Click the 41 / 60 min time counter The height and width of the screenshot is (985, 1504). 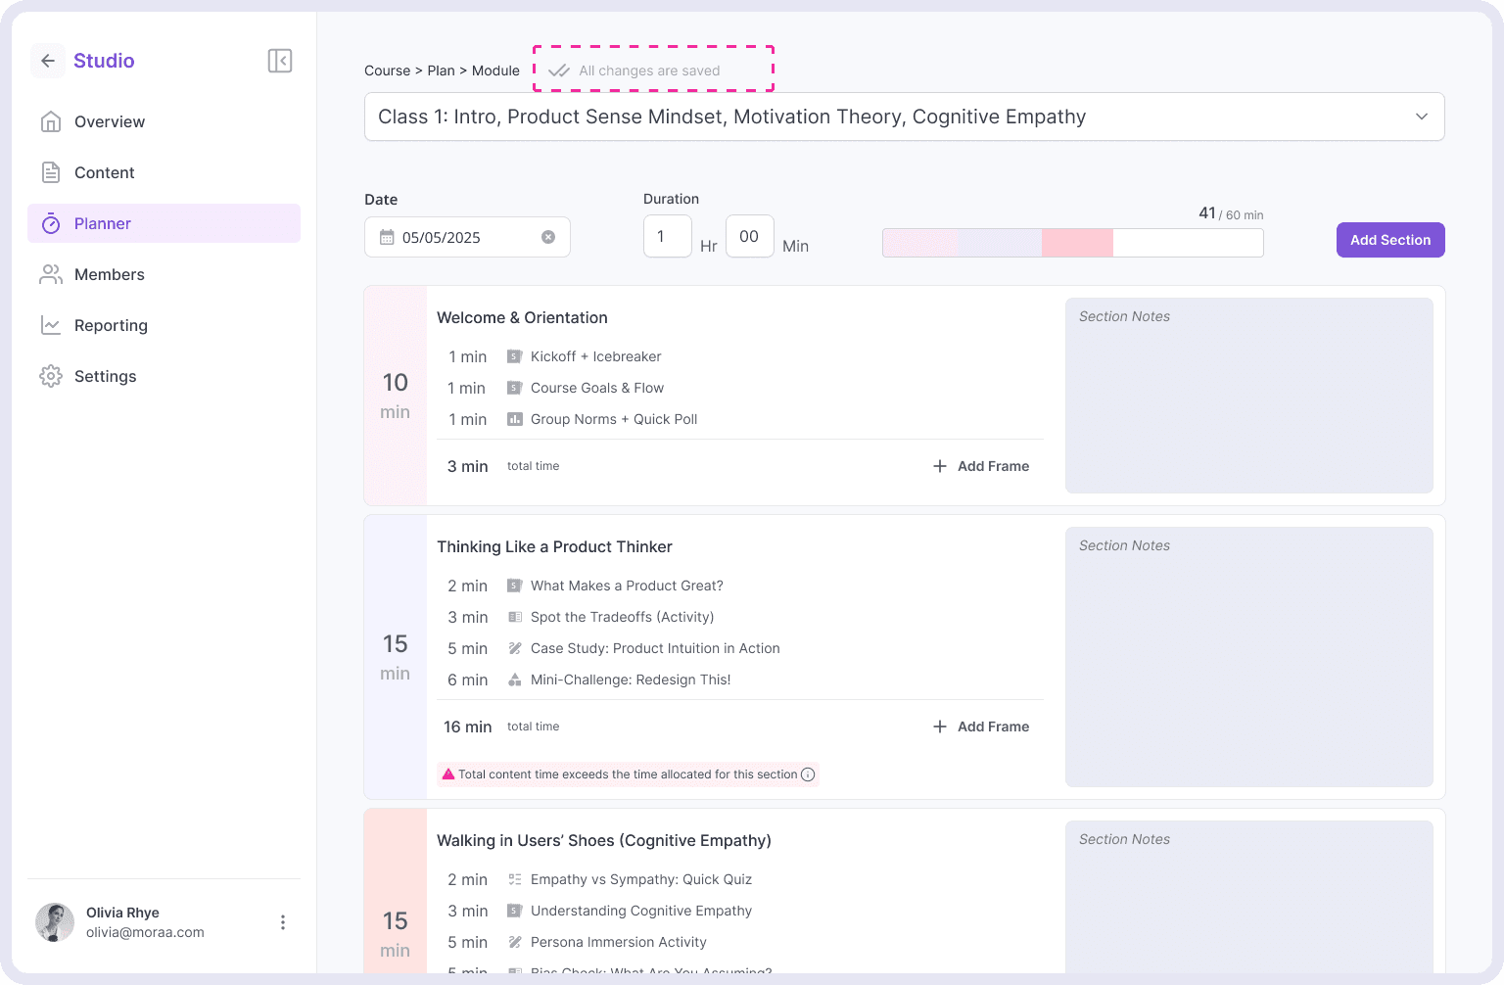coord(1231,213)
